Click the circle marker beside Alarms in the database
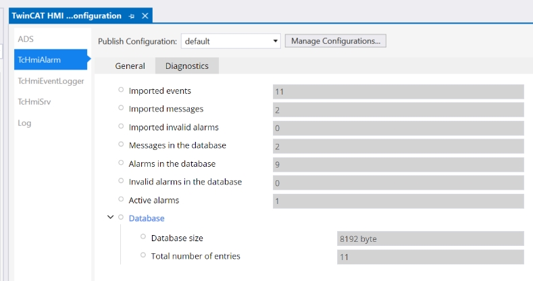 point(121,162)
